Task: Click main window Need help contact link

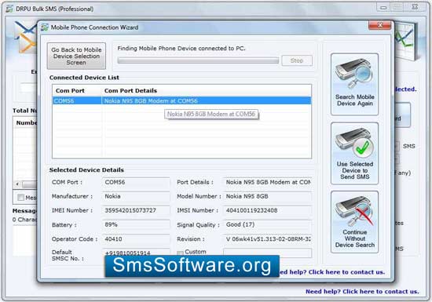Action: [x=362, y=292]
